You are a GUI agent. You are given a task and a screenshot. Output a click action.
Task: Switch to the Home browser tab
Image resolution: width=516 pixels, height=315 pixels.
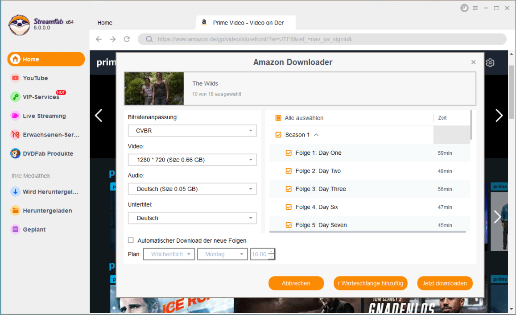[x=105, y=23]
